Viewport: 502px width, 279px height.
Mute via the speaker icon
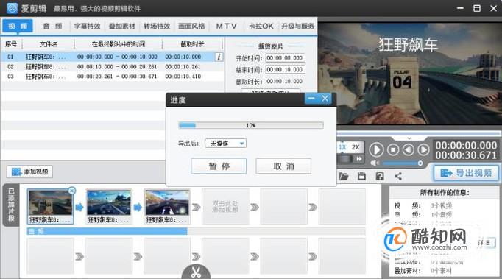pos(374,163)
